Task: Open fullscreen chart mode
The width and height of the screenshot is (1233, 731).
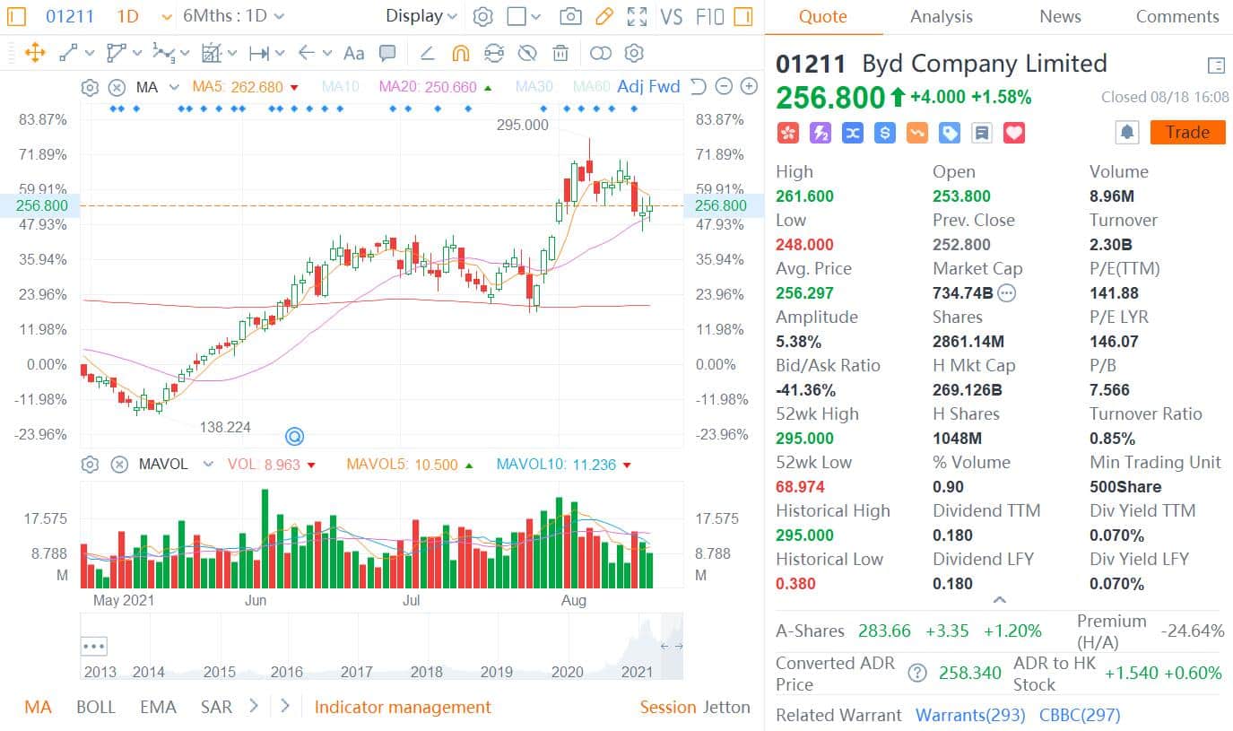Action: 636,16
